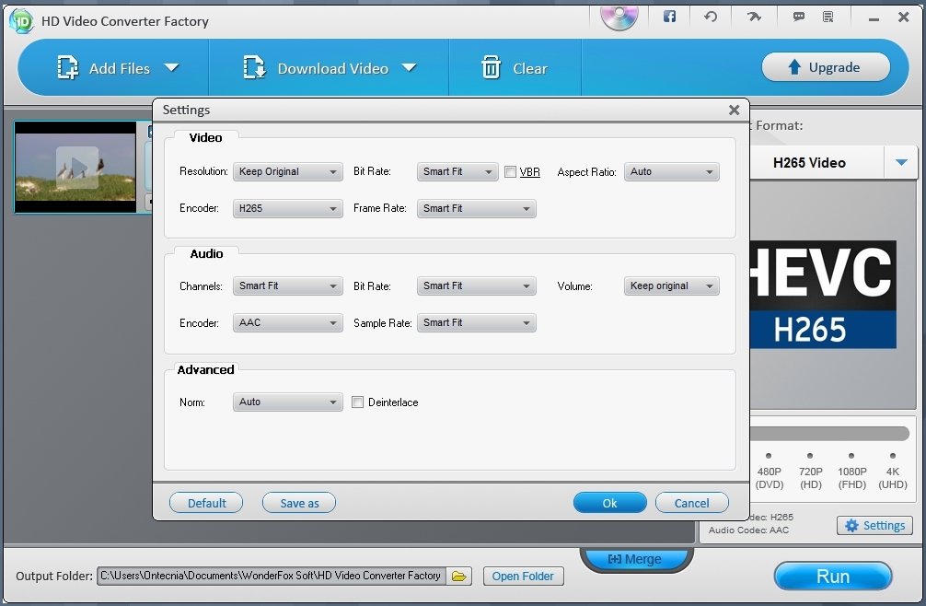The width and height of the screenshot is (926, 606).
Task: Close the Settings dialog
Action: point(734,110)
